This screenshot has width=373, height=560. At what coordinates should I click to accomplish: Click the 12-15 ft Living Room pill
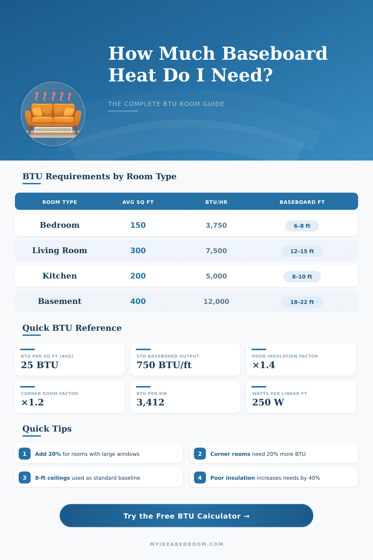(302, 251)
